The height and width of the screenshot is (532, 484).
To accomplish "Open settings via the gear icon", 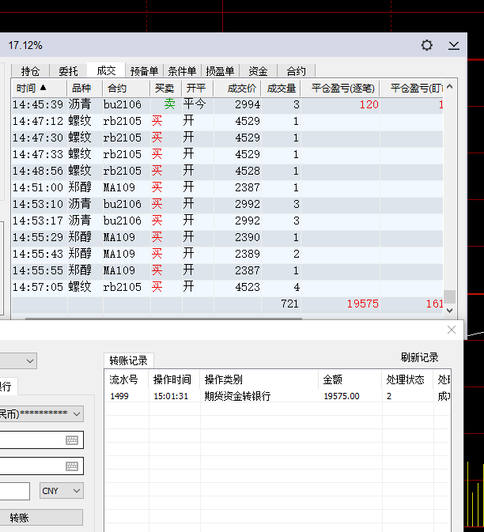I will [x=426, y=45].
